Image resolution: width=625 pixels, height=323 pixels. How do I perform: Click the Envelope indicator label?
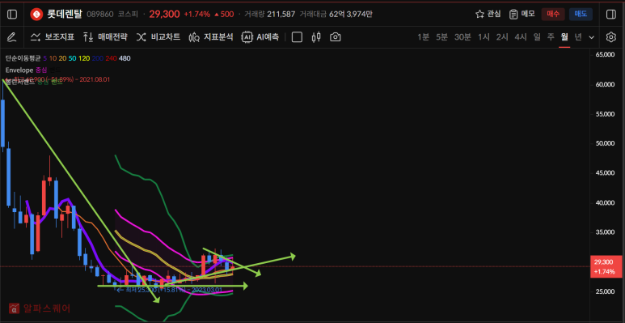[19, 70]
